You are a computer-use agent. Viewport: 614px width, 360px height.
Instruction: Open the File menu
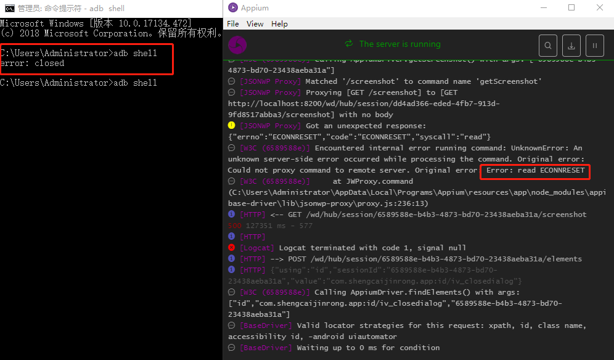tap(232, 23)
